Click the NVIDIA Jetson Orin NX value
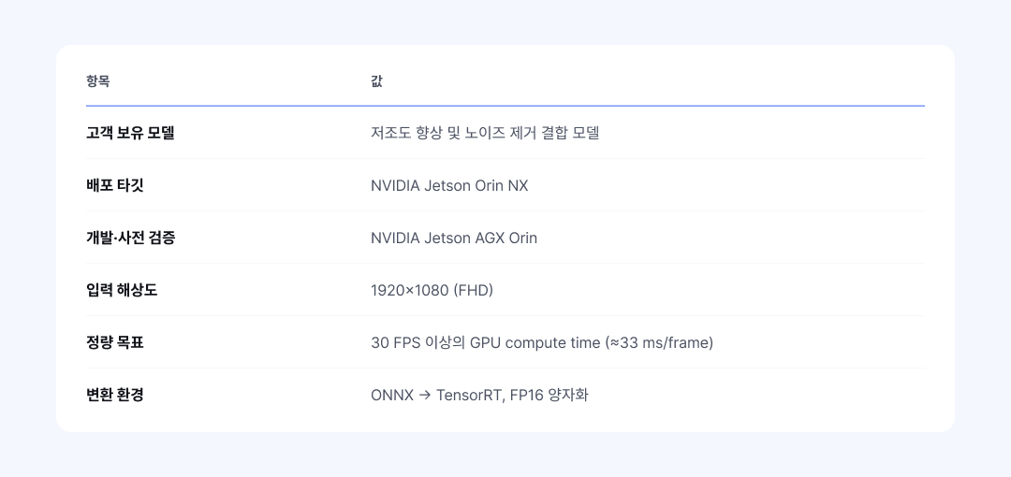The image size is (1011, 477). coord(449,185)
